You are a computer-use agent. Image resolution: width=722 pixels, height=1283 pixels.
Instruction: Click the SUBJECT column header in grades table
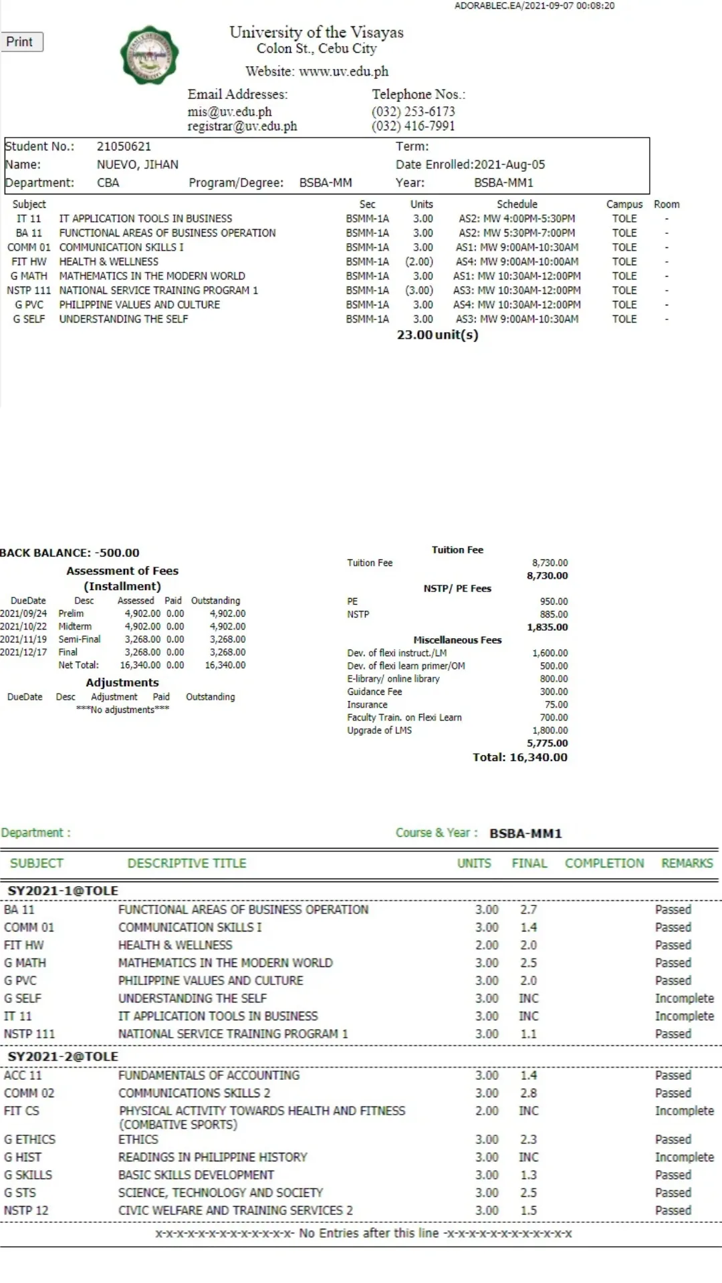pyautogui.click(x=37, y=863)
